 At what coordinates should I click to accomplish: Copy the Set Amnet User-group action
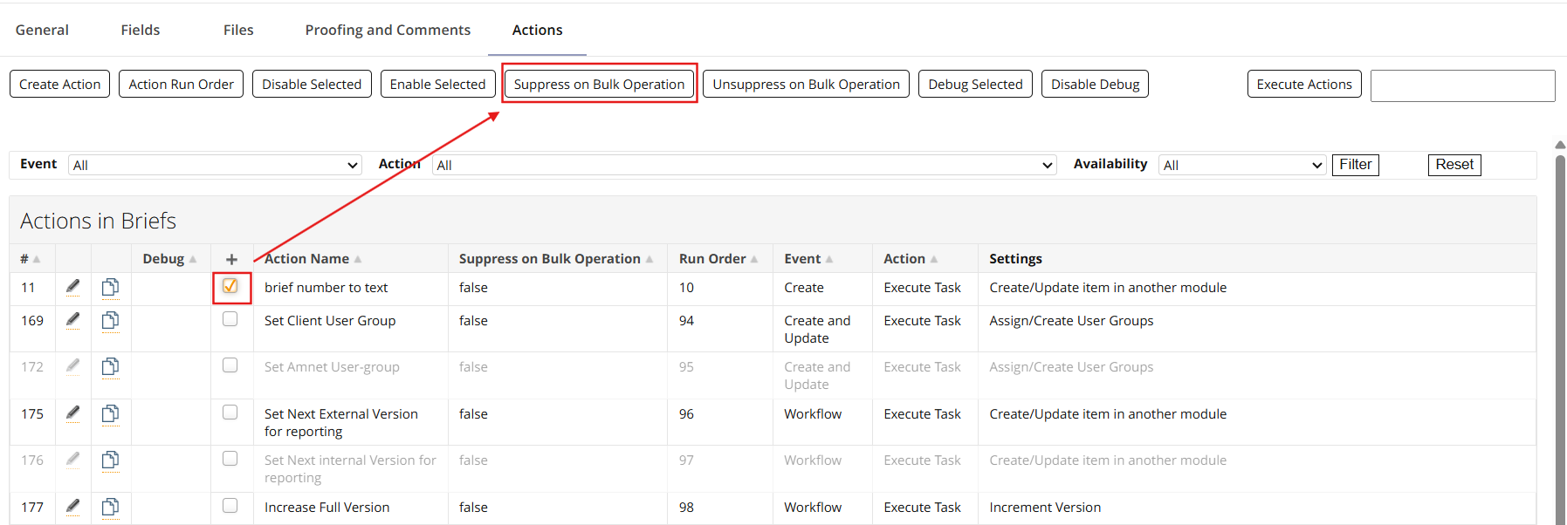[110, 366]
